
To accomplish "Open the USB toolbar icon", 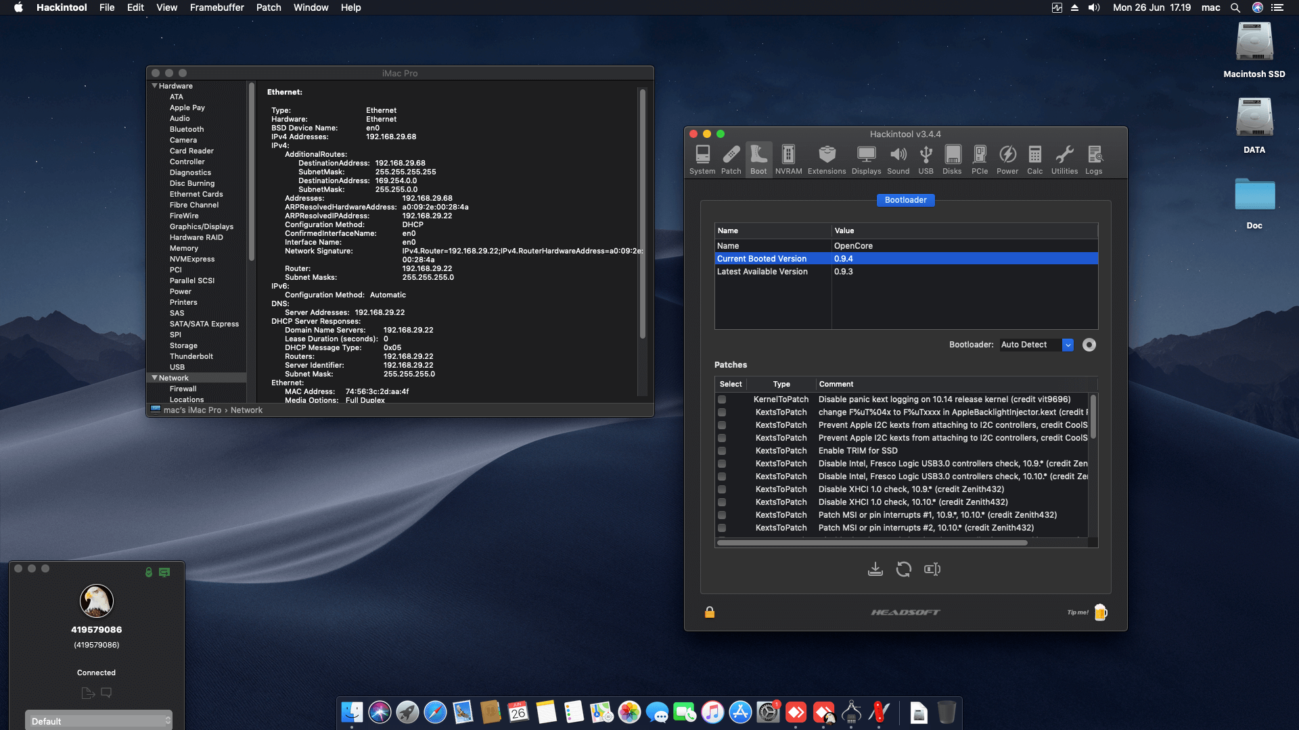I will pyautogui.click(x=926, y=160).
